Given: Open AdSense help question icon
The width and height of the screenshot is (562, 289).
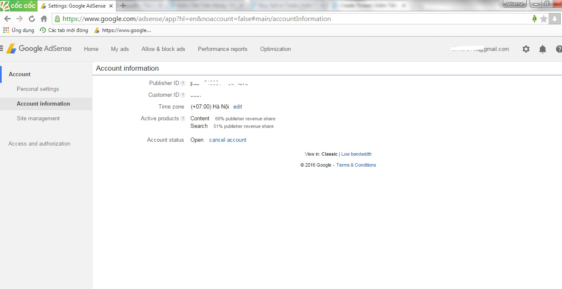Looking at the screenshot, I should point(559,49).
